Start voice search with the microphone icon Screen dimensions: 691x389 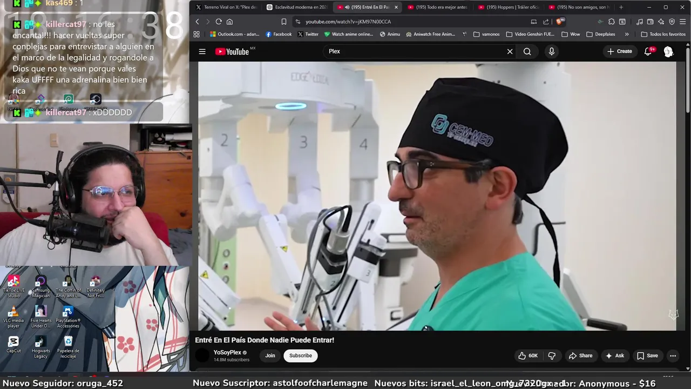click(551, 51)
